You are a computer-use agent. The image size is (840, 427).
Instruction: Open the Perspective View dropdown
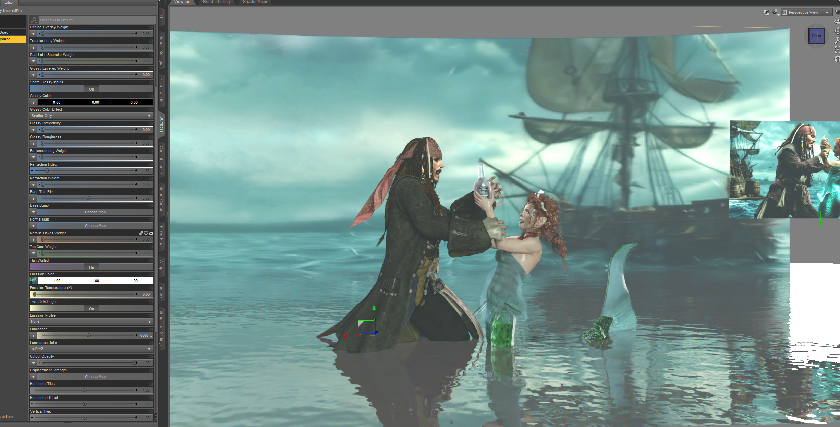pyautogui.click(x=807, y=12)
